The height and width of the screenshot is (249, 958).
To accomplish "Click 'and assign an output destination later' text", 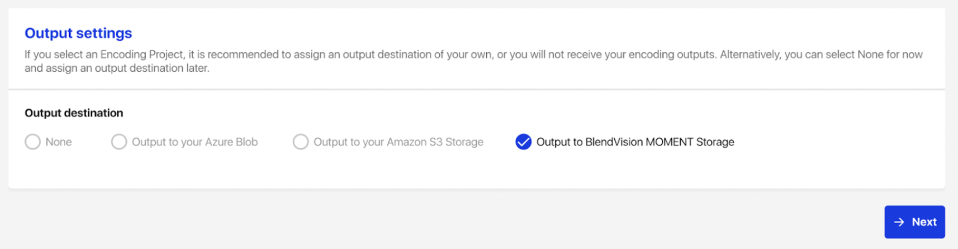I will coord(117,68).
